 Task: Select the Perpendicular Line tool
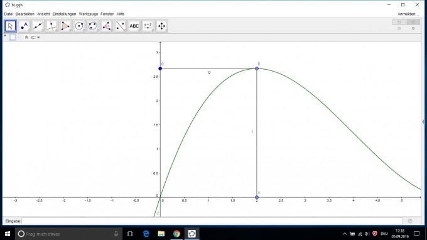[x=51, y=26]
